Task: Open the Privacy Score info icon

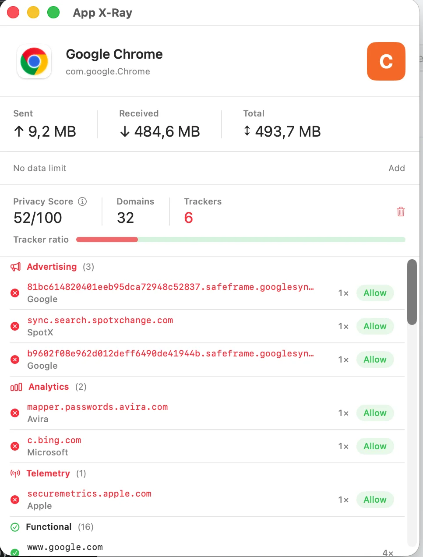Action: [x=82, y=201]
